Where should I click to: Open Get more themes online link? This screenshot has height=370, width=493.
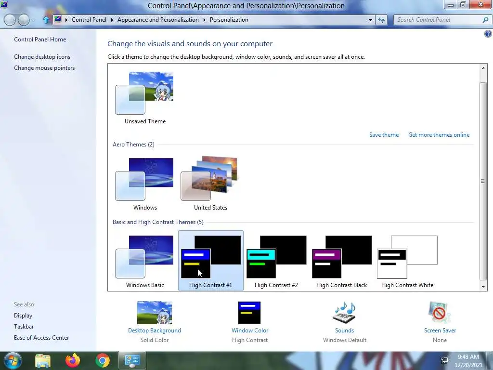(x=439, y=135)
